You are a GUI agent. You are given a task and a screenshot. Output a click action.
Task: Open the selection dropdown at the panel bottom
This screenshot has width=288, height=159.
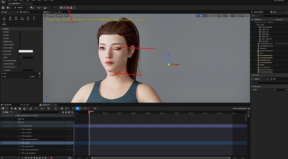click(33, 76)
